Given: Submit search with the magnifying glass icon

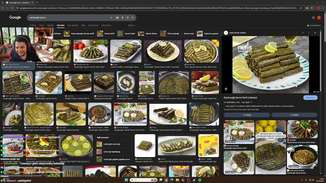Looking at the screenshot, I should tap(133, 18).
